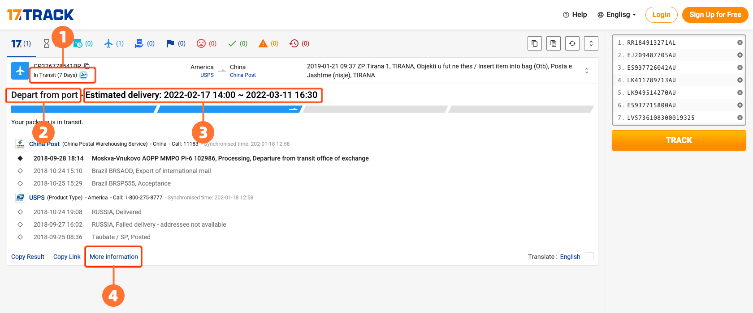Click the copy all results icon
The height and width of the screenshot is (313, 753).
coord(535,43)
